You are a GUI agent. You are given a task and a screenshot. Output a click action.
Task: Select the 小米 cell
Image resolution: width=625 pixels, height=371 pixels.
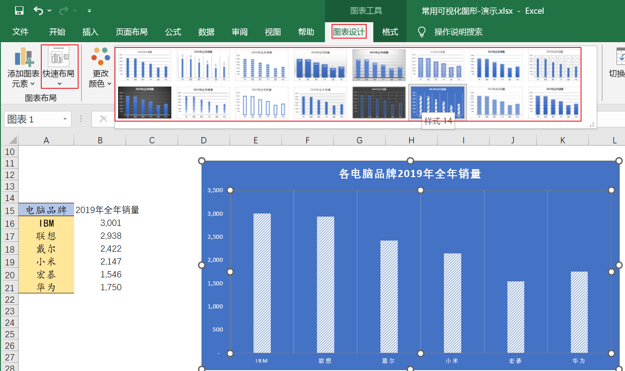pyautogui.click(x=46, y=261)
